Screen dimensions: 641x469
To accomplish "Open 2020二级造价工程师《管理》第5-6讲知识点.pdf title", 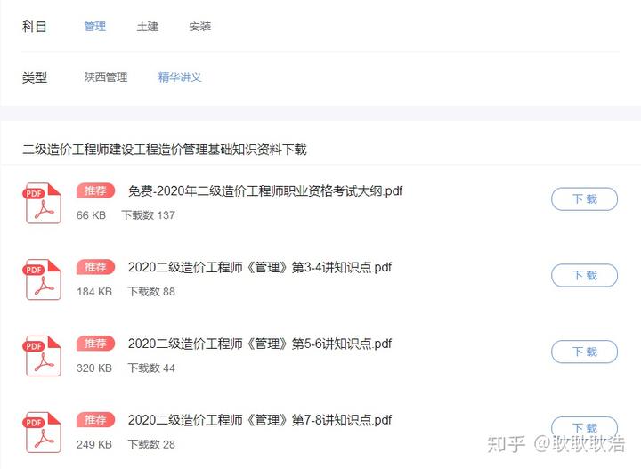I will [x=260, y=344].
